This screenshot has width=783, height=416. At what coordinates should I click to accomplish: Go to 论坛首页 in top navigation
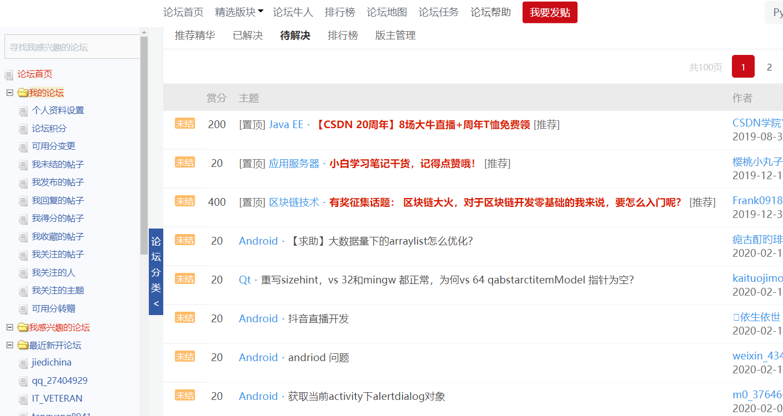(x=183, y=12)
